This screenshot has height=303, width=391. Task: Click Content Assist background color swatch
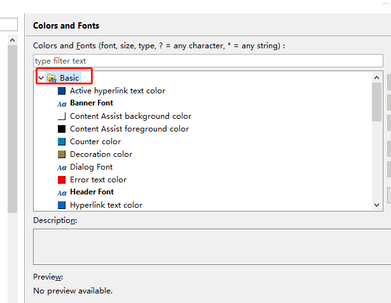click(62, 116)
